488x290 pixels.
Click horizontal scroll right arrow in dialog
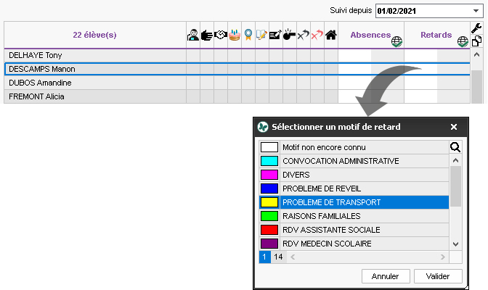(442, 257)
